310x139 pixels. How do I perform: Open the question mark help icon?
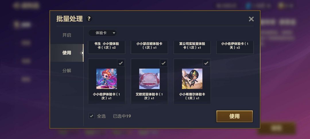pyautogui.click(x=89, y=19)
